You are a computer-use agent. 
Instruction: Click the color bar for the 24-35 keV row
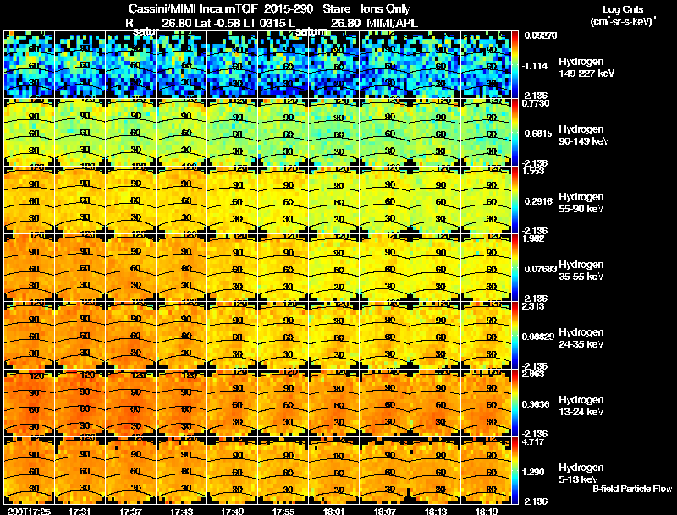(x=515, y=336)
